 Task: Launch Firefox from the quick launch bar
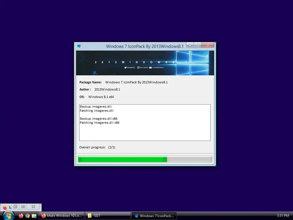pyautogui.click(x=21, y=216)
